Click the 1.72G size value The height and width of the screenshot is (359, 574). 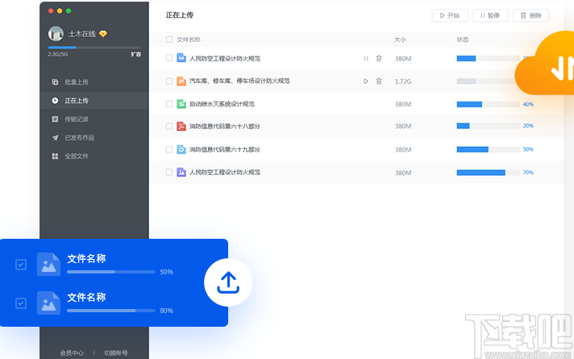click(402, 81)
